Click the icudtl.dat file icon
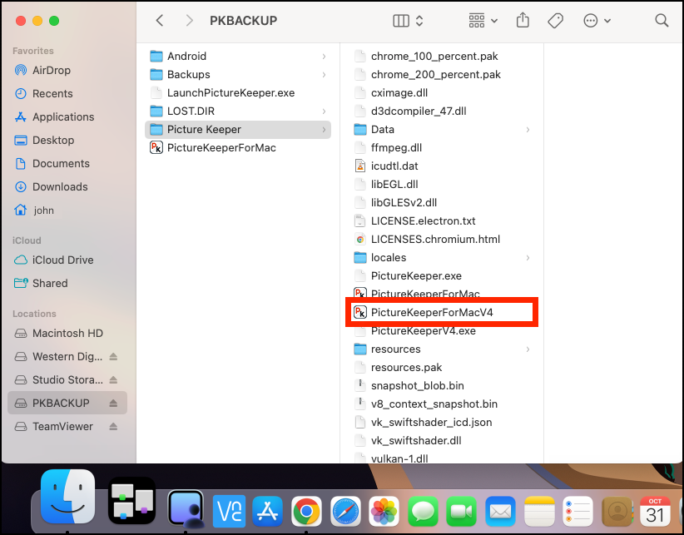 (359, 166)
